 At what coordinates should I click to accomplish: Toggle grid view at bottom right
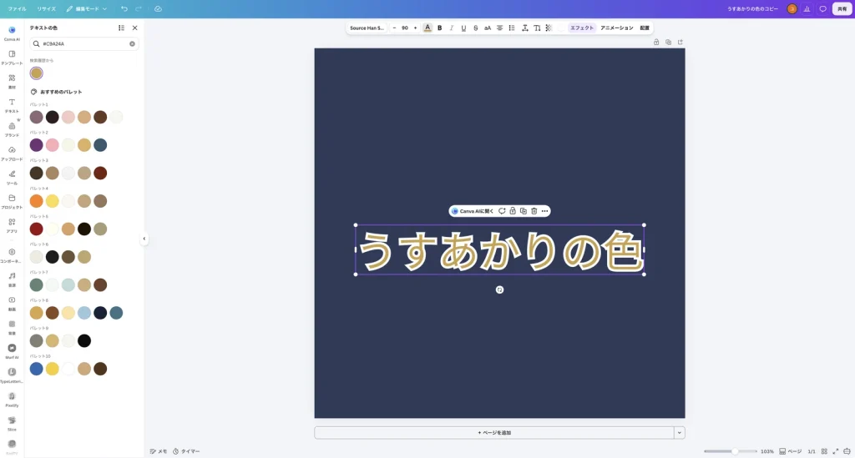coord(824,451)
